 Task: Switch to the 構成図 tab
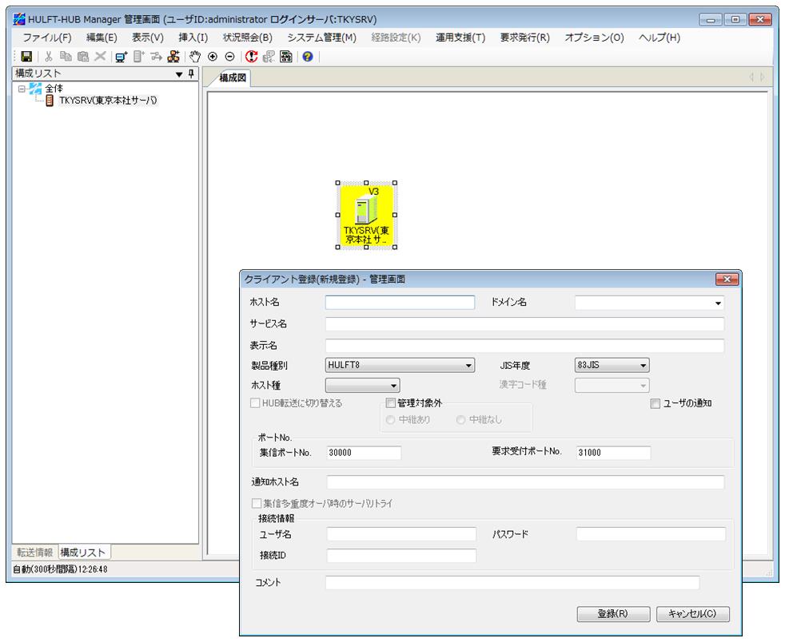[x=233, y=78]
